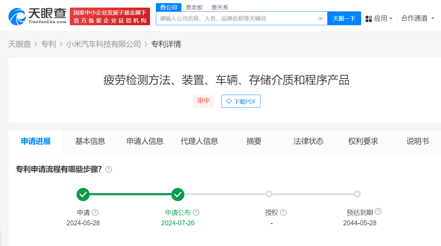Open the 基本信息 tab
Image resolution: width=441 pixels, height=246 pixels.
pos(90,141)
